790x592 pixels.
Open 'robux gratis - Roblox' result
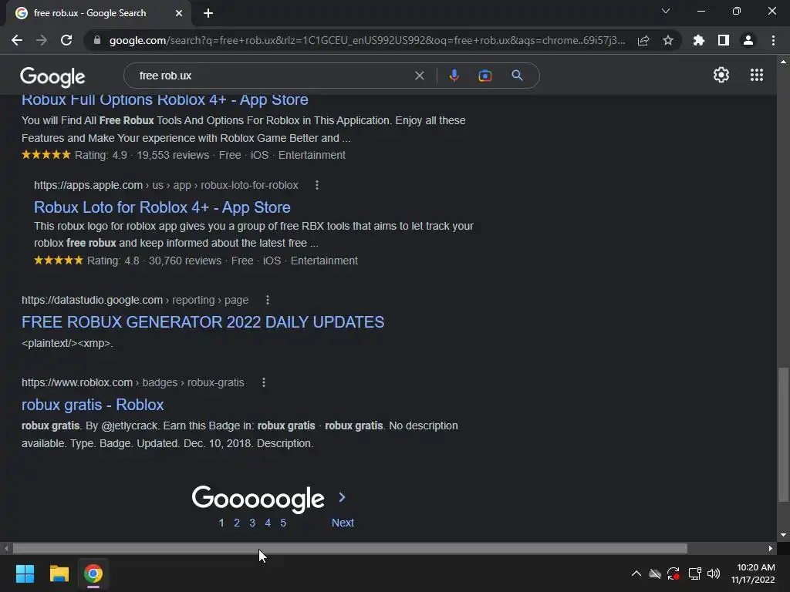pyautogui.click(x=93, y=404)
